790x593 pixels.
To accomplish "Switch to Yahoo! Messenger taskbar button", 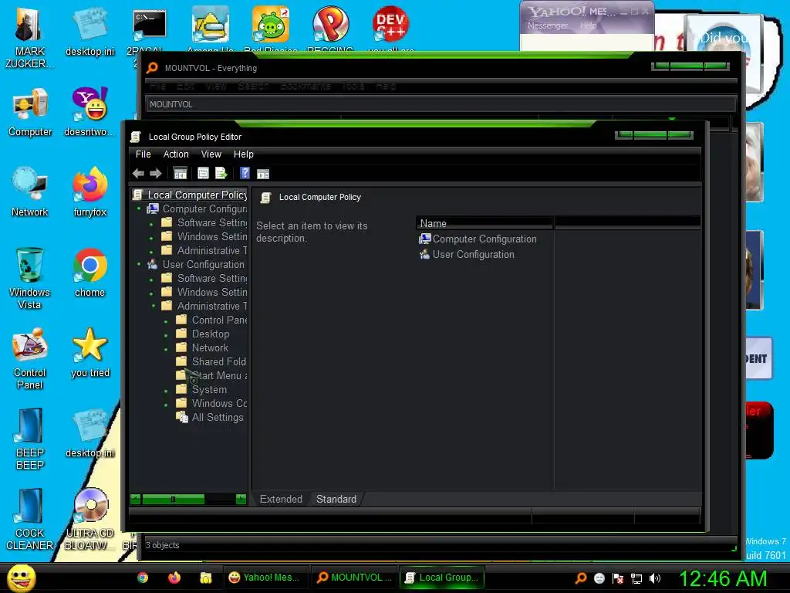I will click(x=265, y=578).
